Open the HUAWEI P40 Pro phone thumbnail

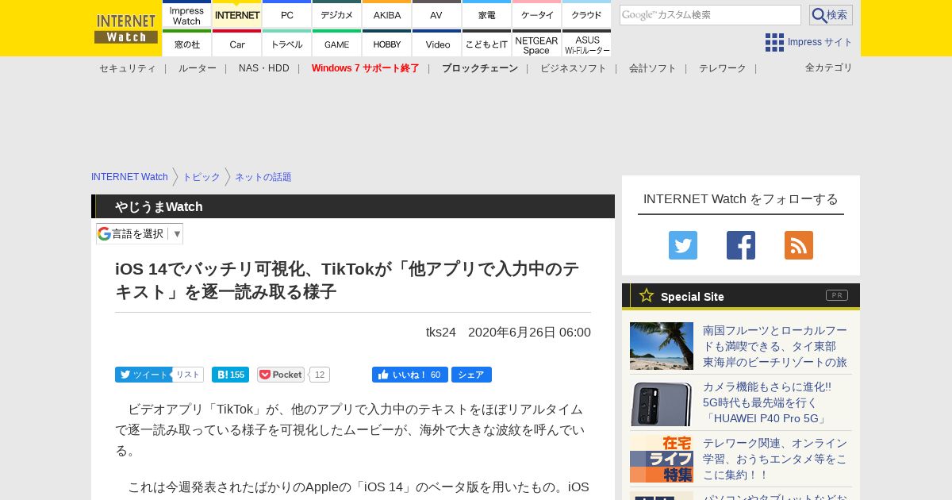pyautogui.click(x=662, y=404)
